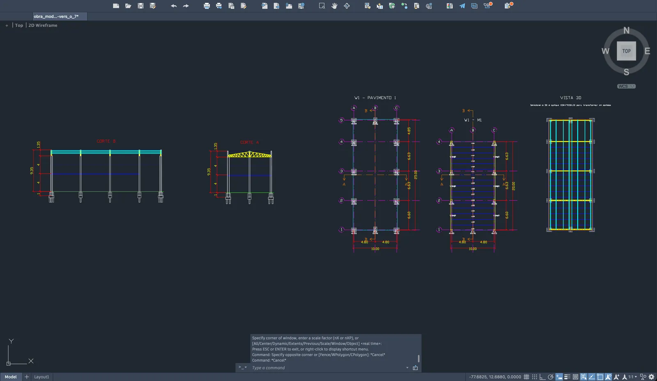
Task: Click workspace switching shapes icon
Action: point(643,377)
